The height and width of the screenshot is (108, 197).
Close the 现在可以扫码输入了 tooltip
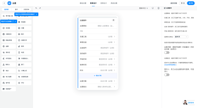(x=15, y=21)
